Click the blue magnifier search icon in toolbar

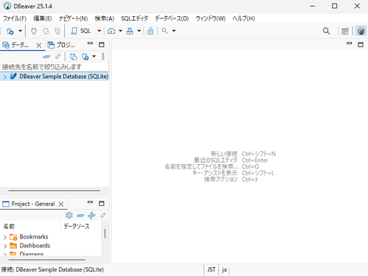165,31
